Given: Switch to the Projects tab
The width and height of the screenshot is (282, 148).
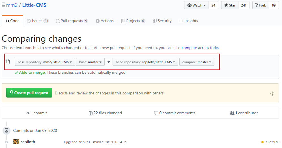Looking at the screenshot, I should [133, 21].
